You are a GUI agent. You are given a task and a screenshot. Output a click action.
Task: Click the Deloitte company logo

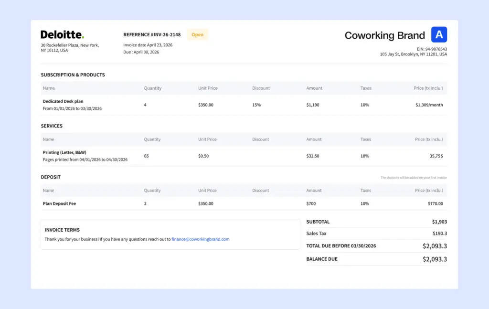point(63,34)
